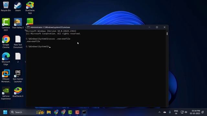
Task: Show hidden system tray icons
Action: [x=159, y=112]
